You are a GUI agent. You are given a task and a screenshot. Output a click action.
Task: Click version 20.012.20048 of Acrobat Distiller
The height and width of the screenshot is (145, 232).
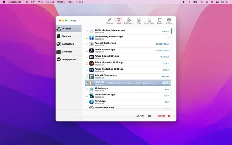tap(162, 44)
